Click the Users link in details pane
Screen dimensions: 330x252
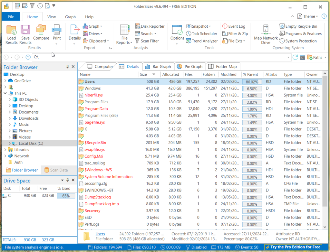pyautogui.click(x=100, y=234)
